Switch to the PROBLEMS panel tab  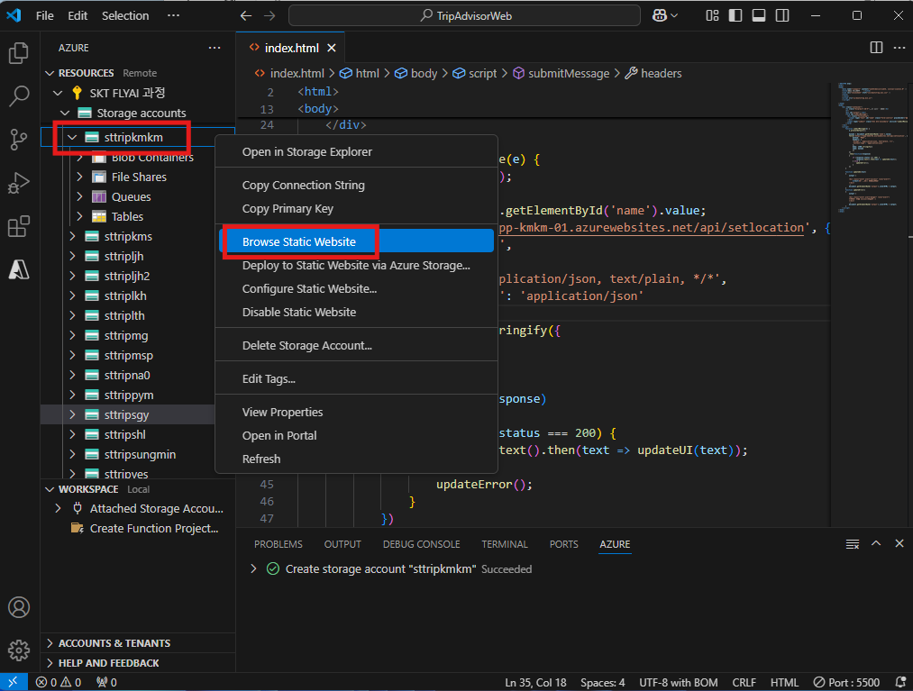pyautogui.click(x=278, y=544)
